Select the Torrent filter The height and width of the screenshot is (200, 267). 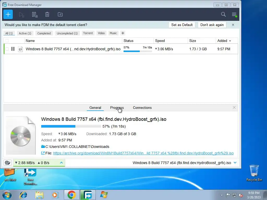coord(88,33)
